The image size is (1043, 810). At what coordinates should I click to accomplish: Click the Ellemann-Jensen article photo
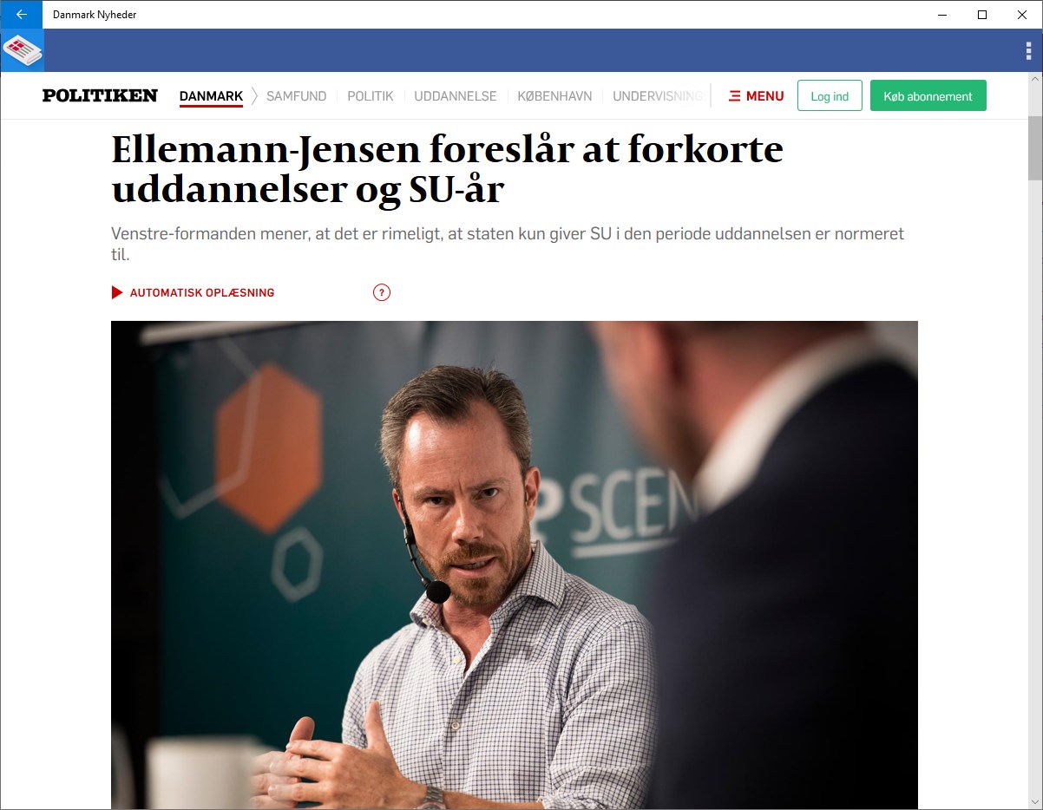click(515, 565)
